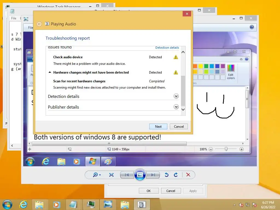
Task: Click Next in Playing Audio troubleshooter
Action: click(x=158, y=126)
